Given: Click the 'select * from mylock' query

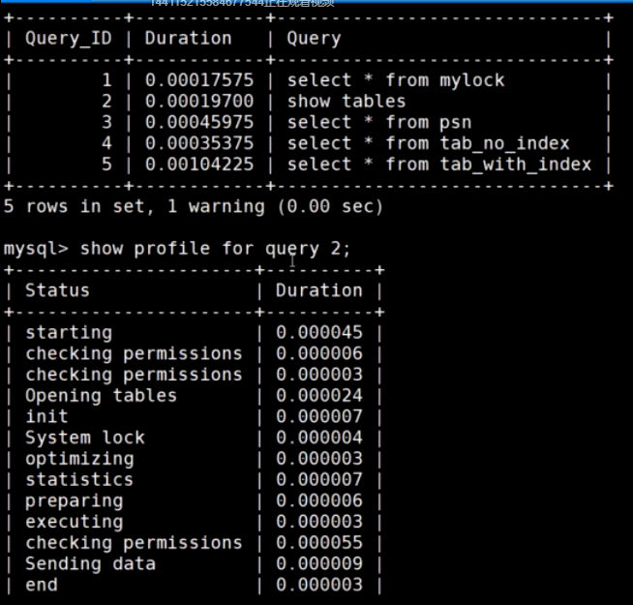Looking at the screenshot, I should pyautogui.click(x=395, y=80).
